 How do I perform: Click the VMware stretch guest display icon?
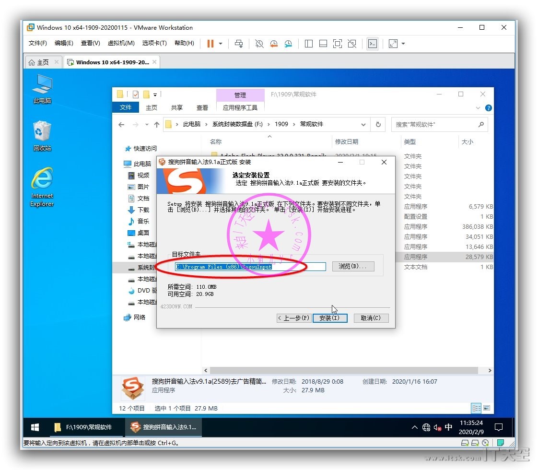(x=393, y=44)
